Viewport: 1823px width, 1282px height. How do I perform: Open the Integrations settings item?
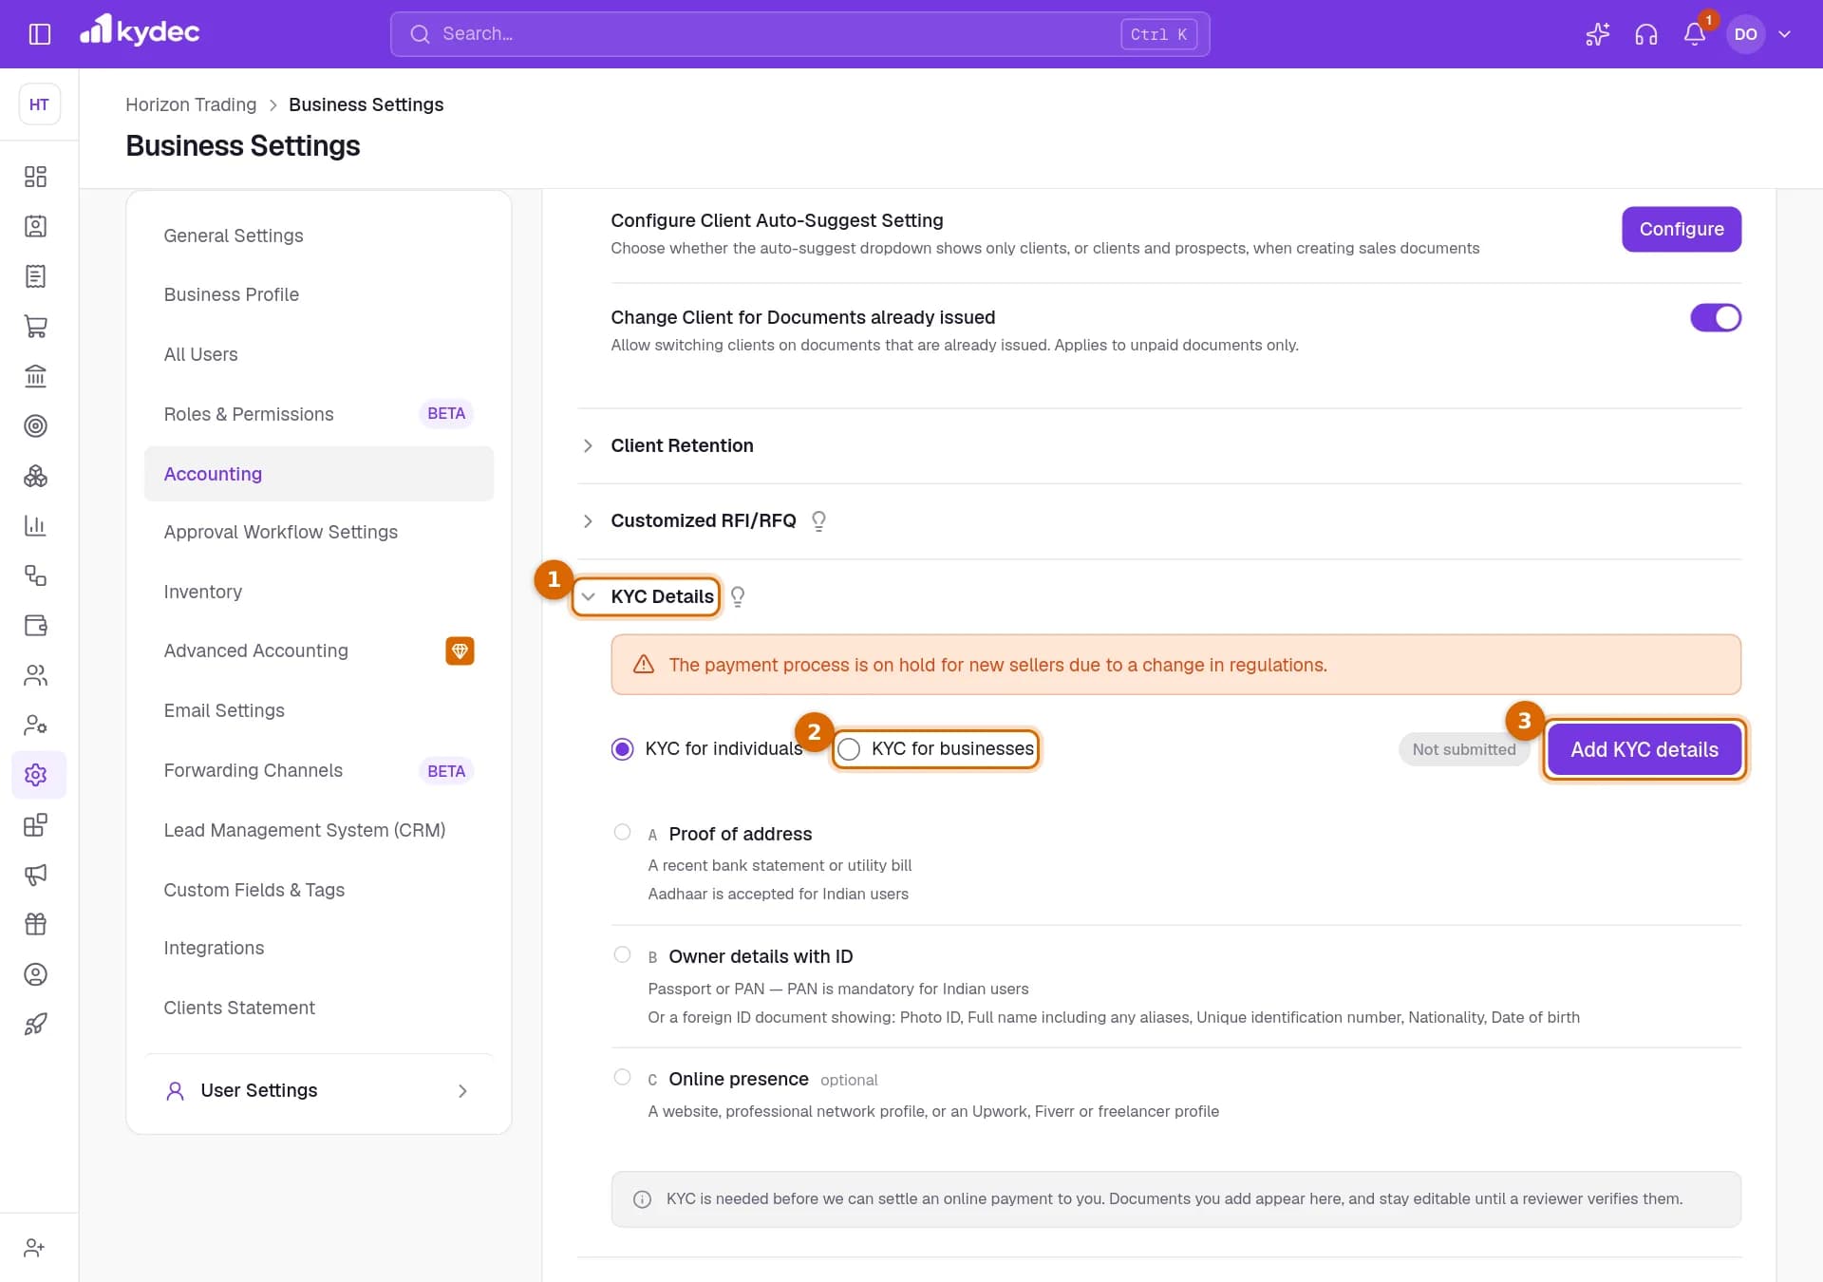tap(214, 949)
